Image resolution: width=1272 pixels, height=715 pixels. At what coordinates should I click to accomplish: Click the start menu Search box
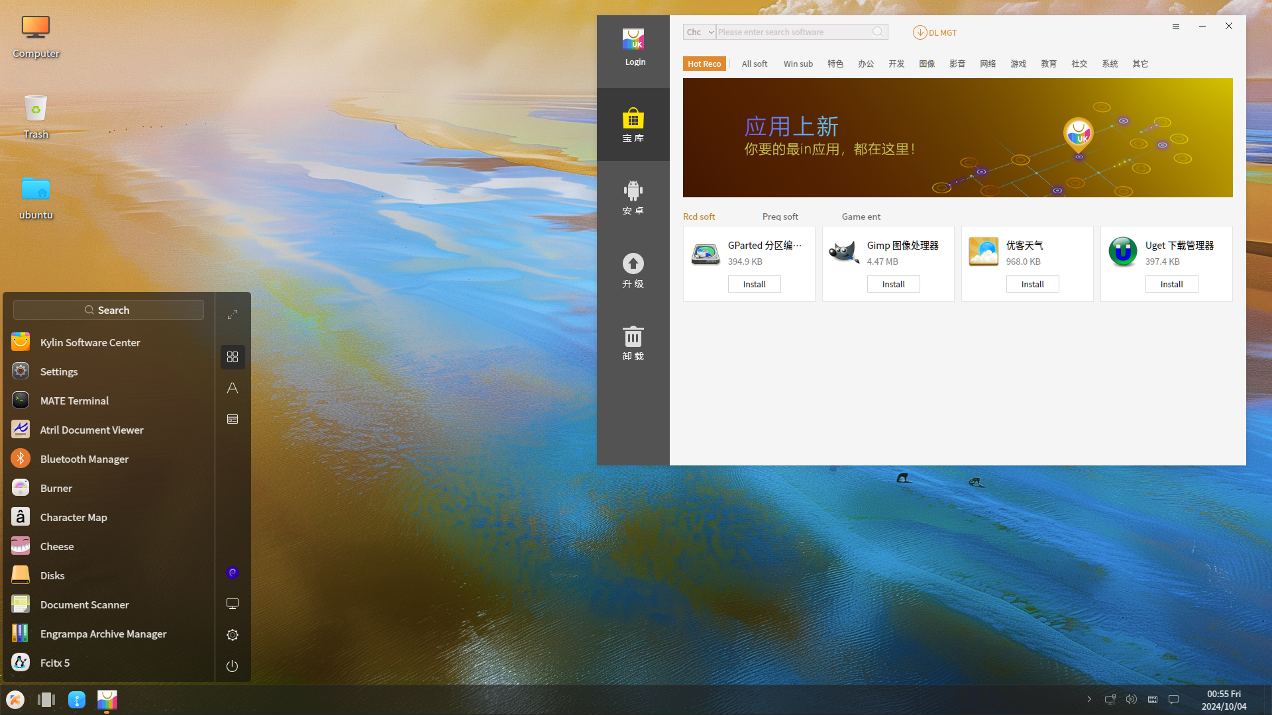[109, 310]
